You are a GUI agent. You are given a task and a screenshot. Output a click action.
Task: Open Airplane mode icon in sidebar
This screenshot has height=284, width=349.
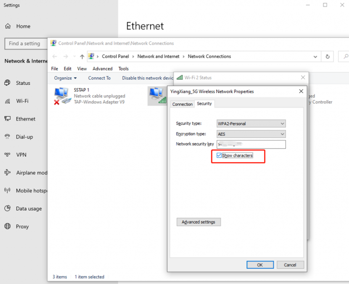click(7, 173)
